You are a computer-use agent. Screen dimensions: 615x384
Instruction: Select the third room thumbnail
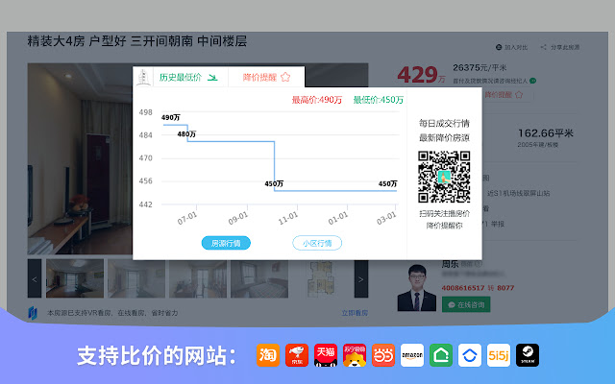(198, 278)
